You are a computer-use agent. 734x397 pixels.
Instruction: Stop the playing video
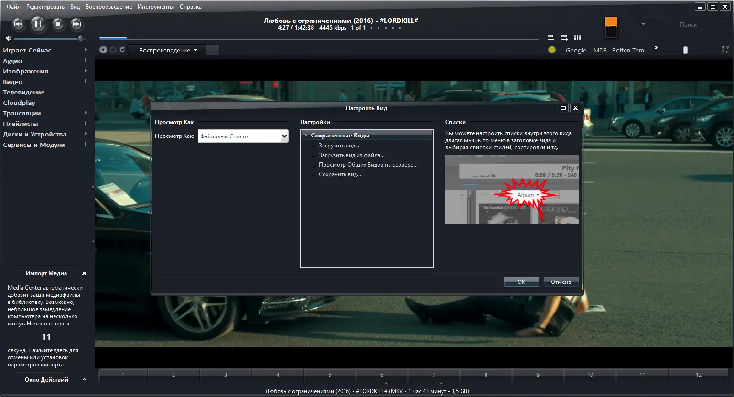pos(58,23)
